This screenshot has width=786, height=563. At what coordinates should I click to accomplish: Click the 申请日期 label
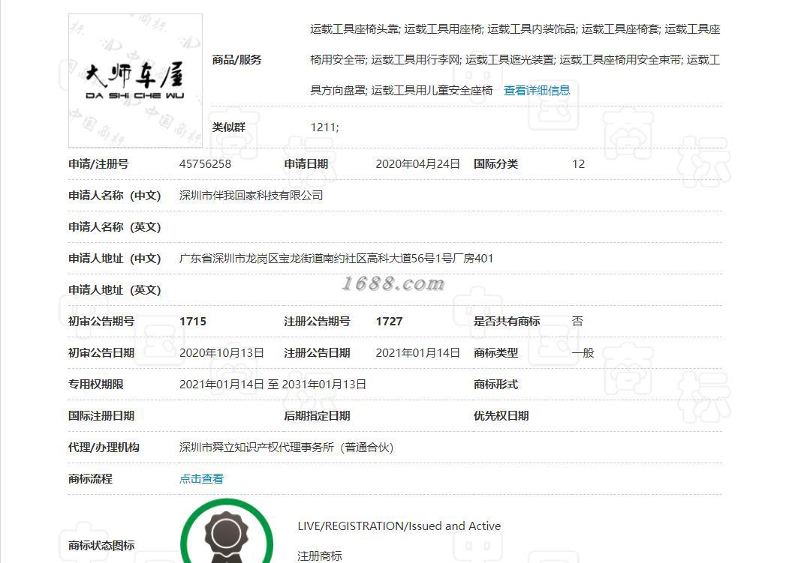[x=306, y=164]
